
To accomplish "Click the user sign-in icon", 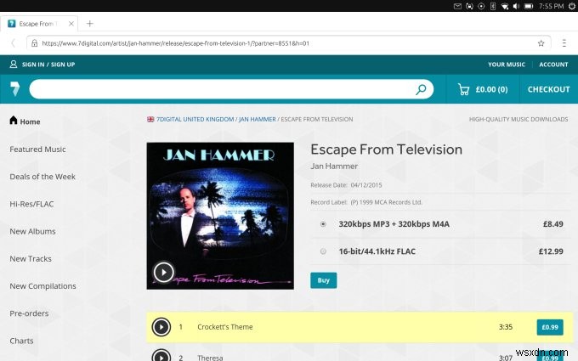I will coord(14,64).
